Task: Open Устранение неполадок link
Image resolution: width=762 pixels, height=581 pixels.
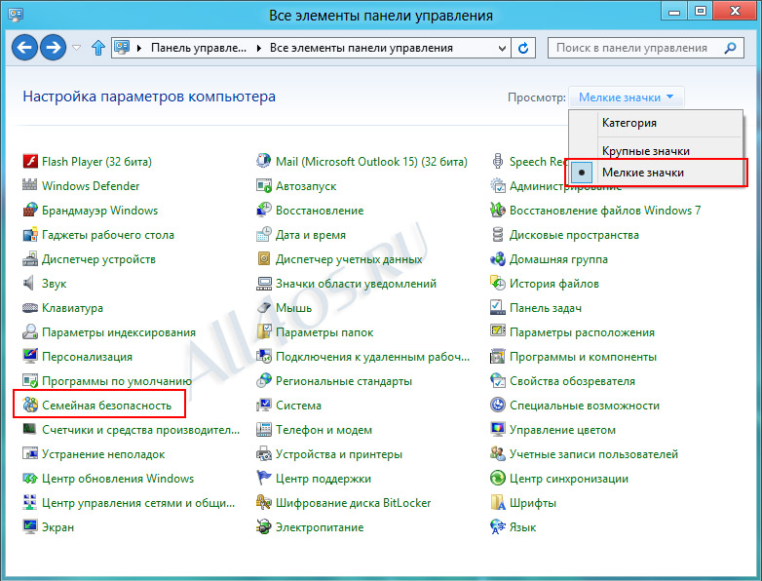Action: [103, 454]
